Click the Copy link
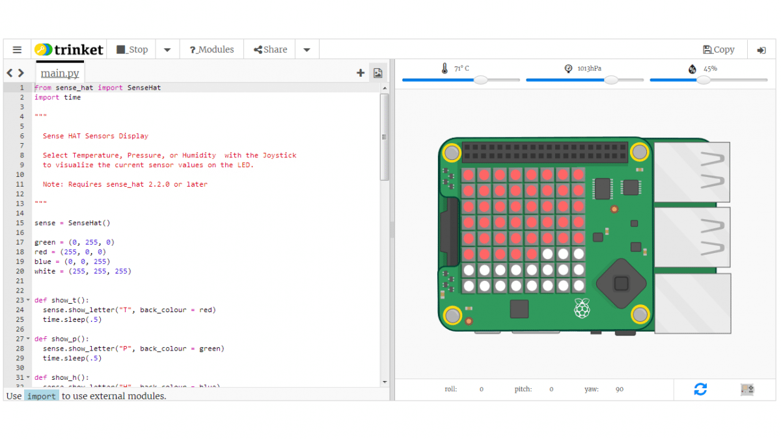The height and width of the screenshot is (439, 781). [x=719, y=49]
